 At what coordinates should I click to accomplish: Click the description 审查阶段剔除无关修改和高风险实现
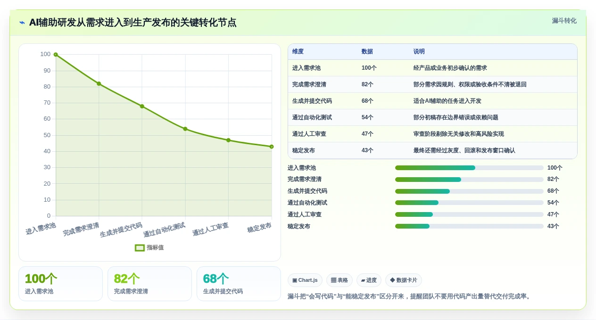coord(459,134)
